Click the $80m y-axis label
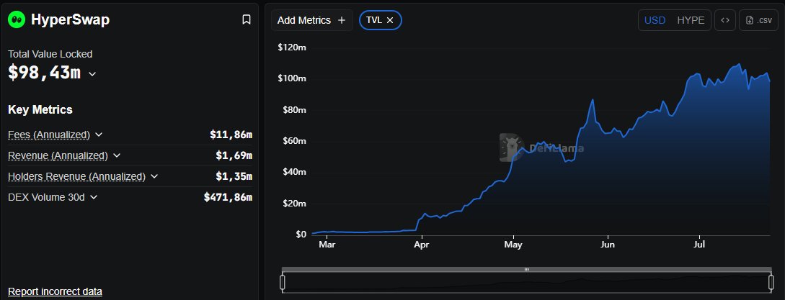Screen dimensions: 785x300 point(294,109)
